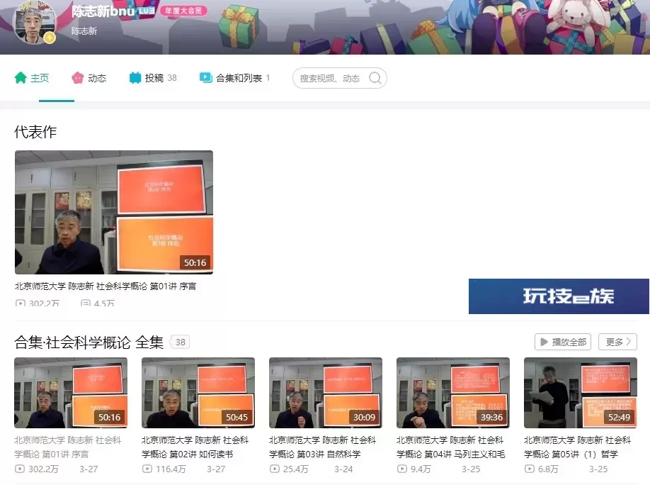Click the 38 count badge beside 全集
The image size is (650, 485).
pyautogui.click(x=181, y=342)
